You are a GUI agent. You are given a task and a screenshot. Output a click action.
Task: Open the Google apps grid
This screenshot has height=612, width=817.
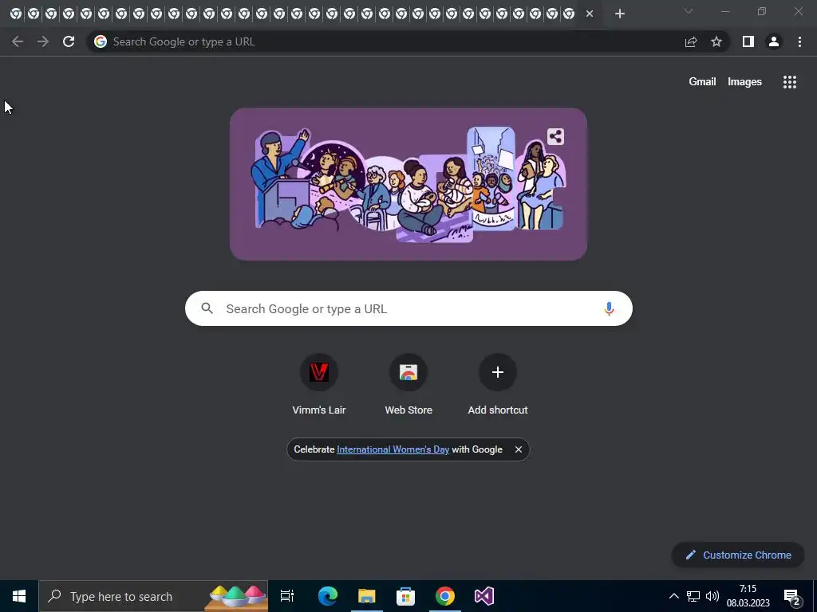pyautogui.click(x=789, y=82)
